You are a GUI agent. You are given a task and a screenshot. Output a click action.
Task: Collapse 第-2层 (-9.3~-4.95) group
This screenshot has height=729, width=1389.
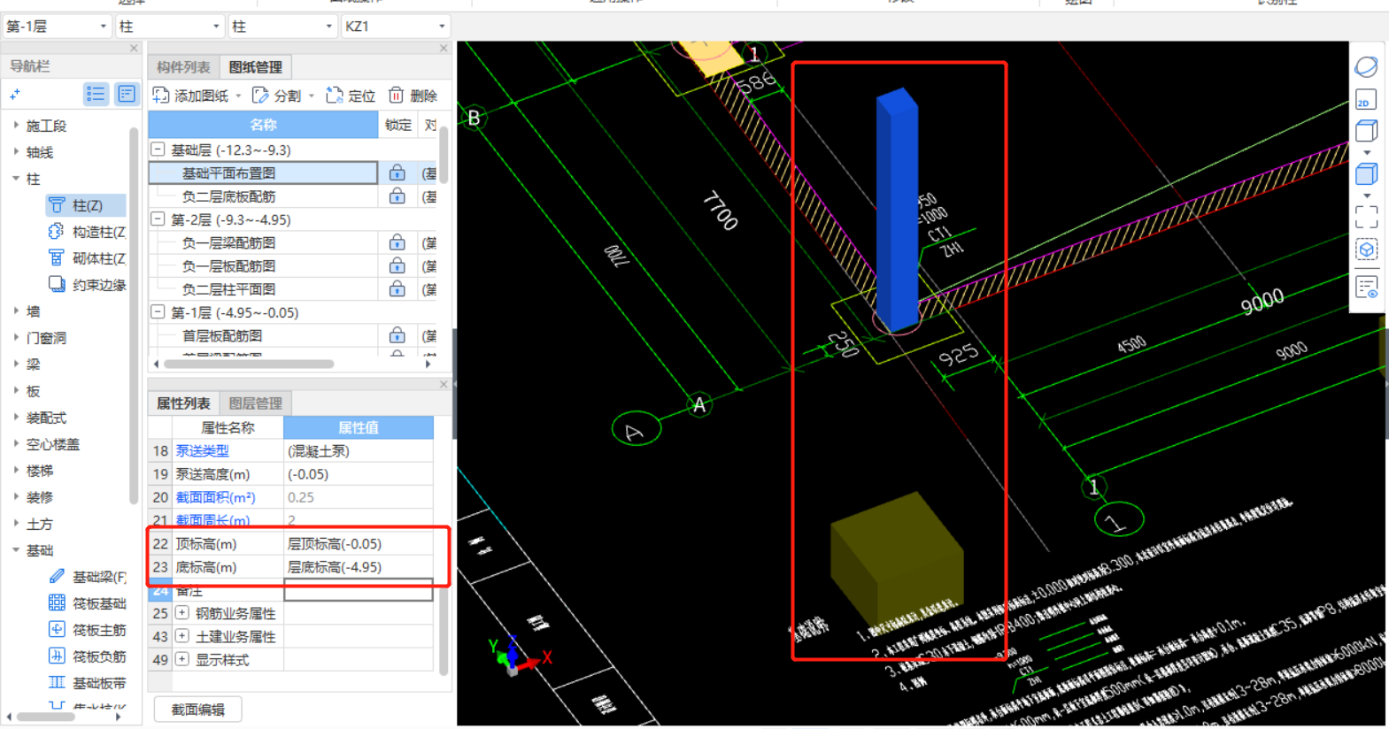coord(158,219)
